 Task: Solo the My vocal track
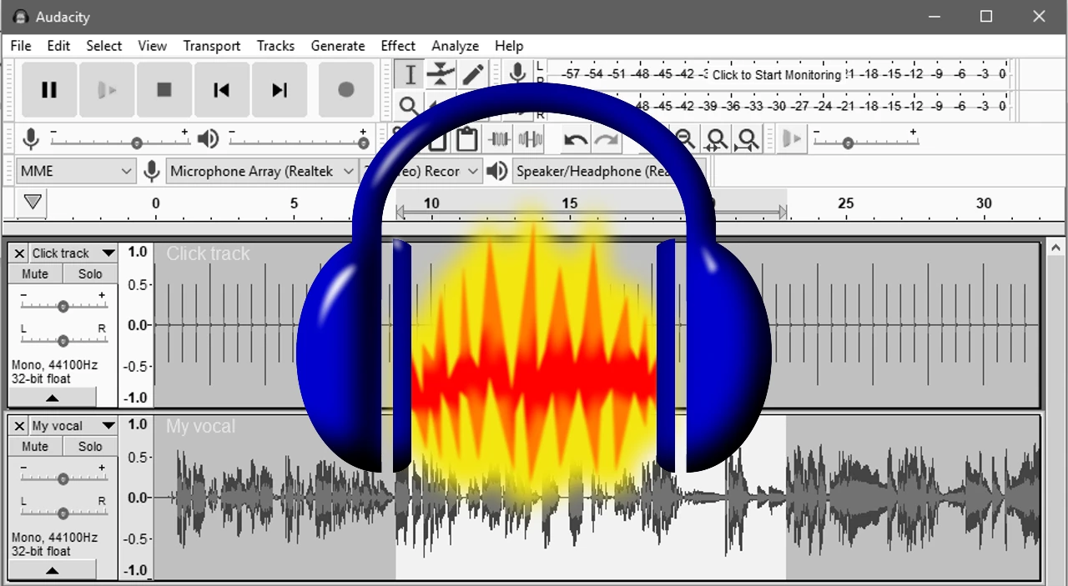coord(89,446)
